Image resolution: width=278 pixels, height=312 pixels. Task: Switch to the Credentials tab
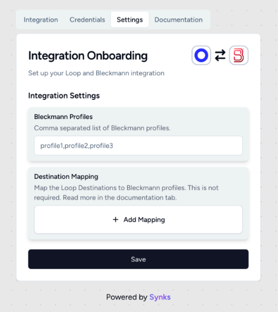(x=87, y=20)
